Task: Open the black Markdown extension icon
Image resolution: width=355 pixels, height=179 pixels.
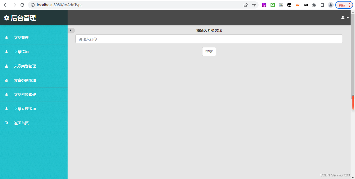Action: [x=306, y=5]
